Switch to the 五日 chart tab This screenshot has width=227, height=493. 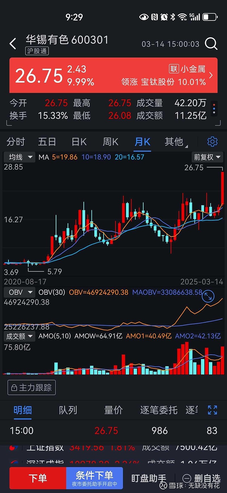47,141
